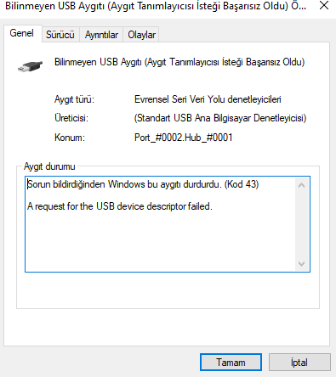Click the status box scroll down arrow
Image resolution: width=336 pixels, height=377 pixels.
tap(301, 263)
